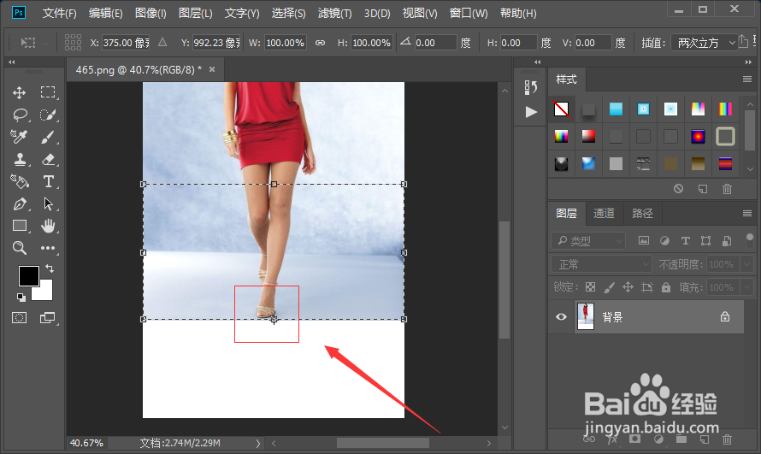Open the 图层(L) menu

click(x=195, y=13)
